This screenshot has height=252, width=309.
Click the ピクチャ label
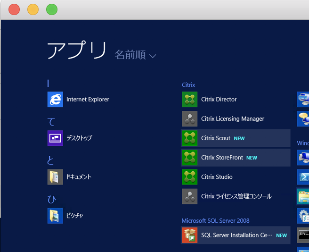(x=75, y=216)
